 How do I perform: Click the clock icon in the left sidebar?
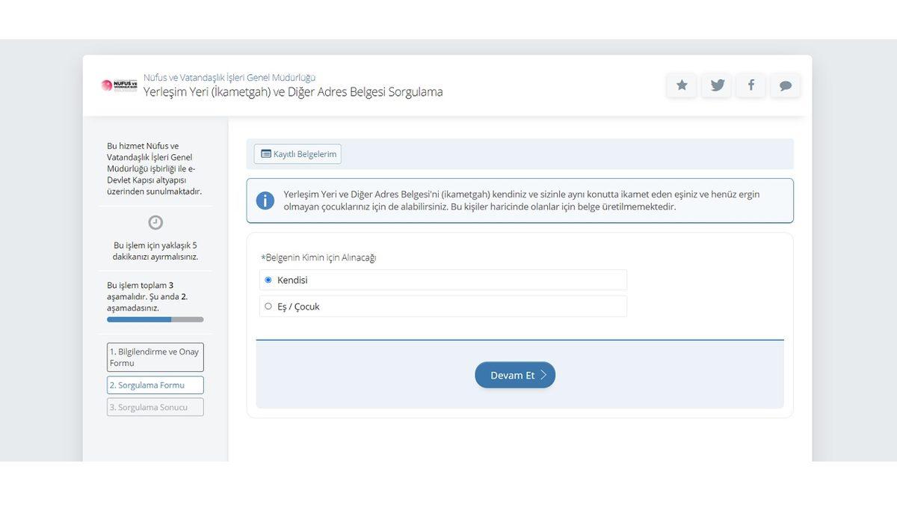[155, 221]
